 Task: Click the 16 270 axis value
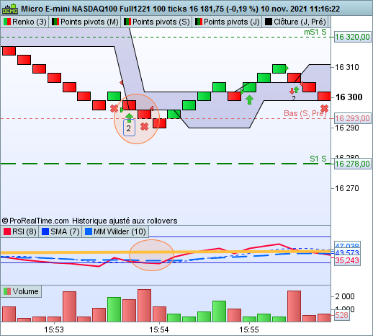coord(347,188)
